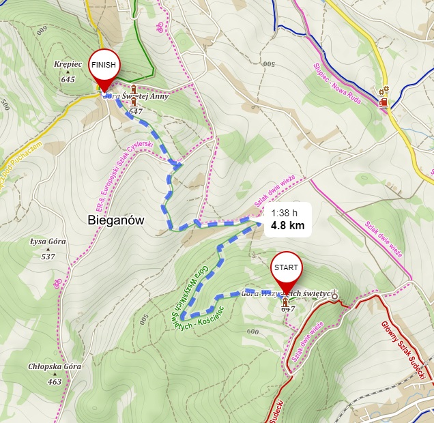Viewport: 434px width, 423px height.
Task: Click the cross chapel icon near Góra Wszystkich Świętych
Action: click(335, 294)
